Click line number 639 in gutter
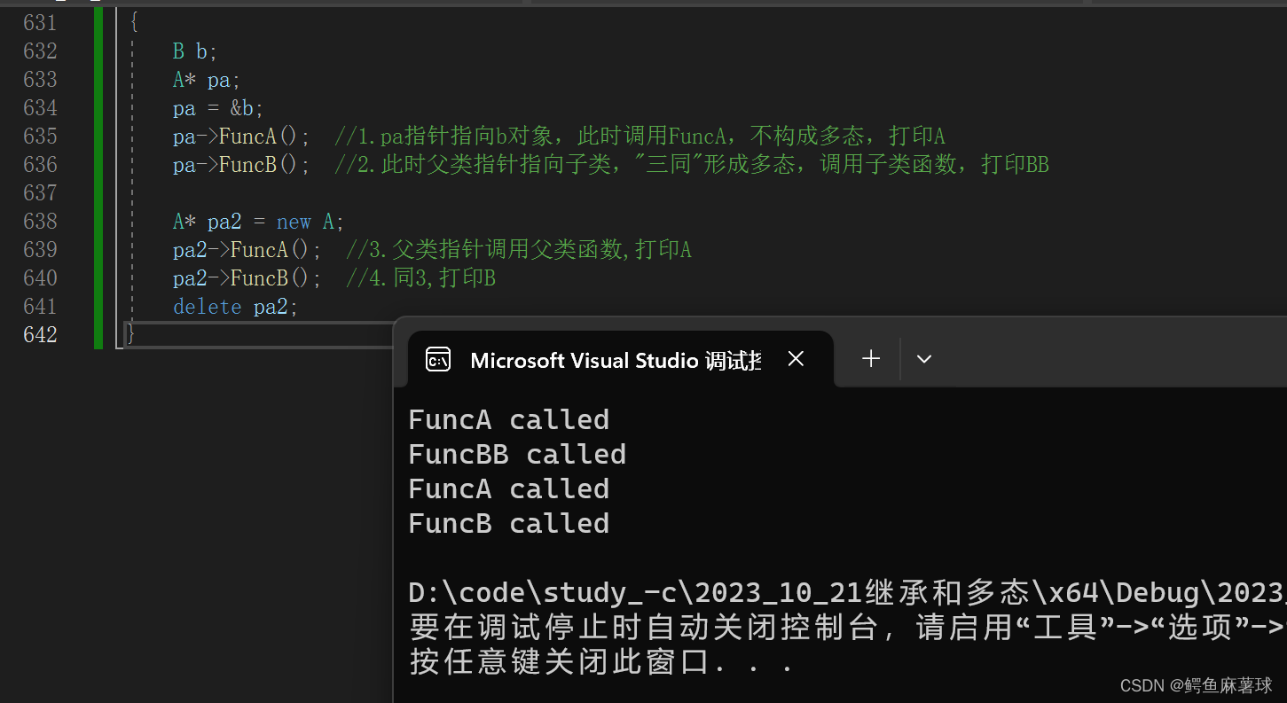Viewport: 1287px width, 703px height. click(x=40, y=249)
